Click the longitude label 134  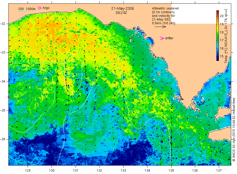[147, 170]
